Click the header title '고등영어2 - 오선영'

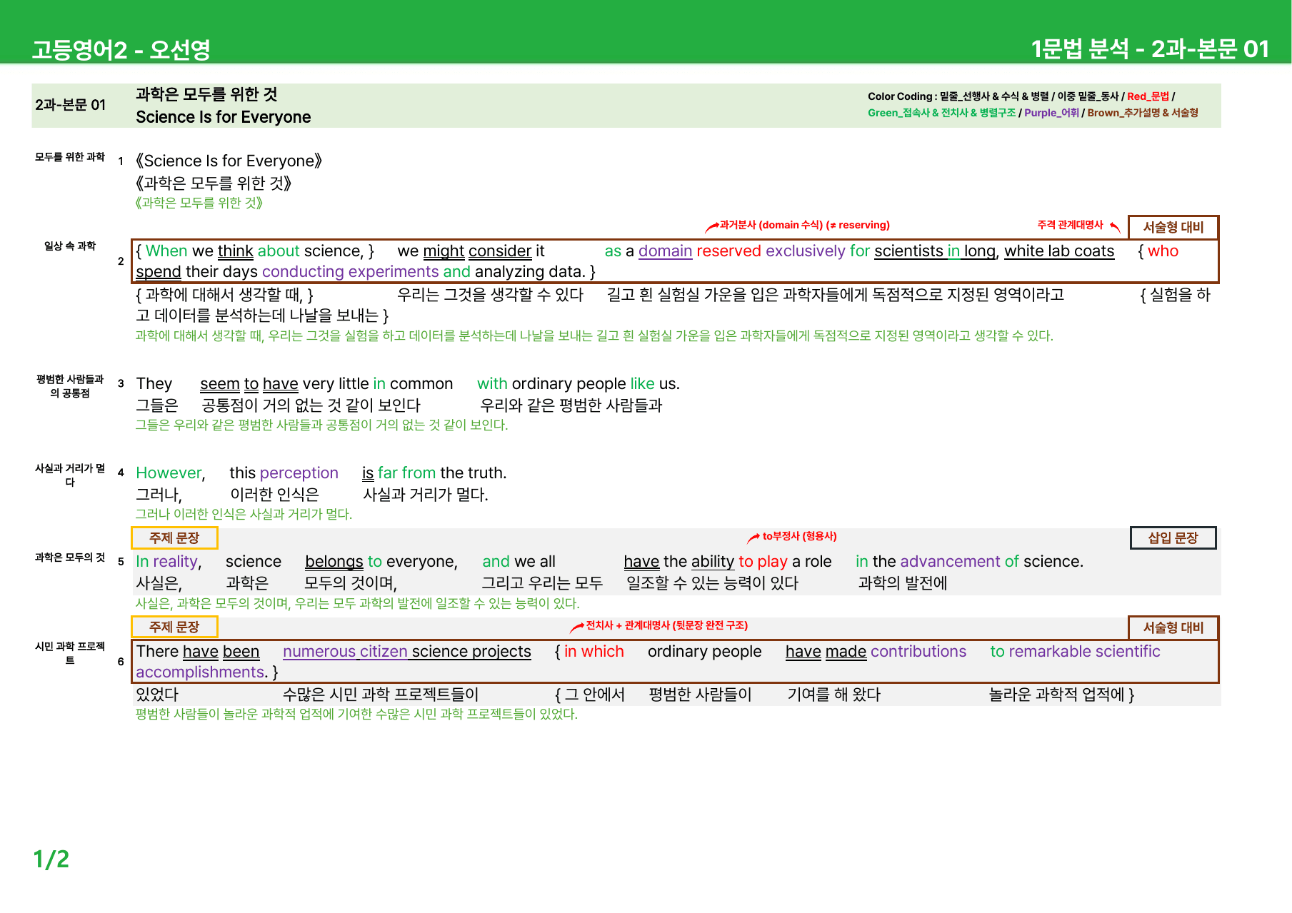point(121,49)
